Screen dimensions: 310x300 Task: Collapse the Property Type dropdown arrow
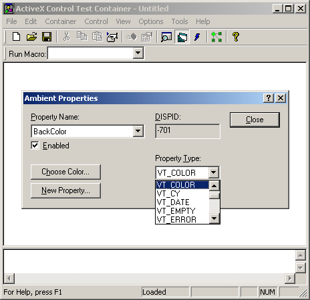(x=213, y=172)
